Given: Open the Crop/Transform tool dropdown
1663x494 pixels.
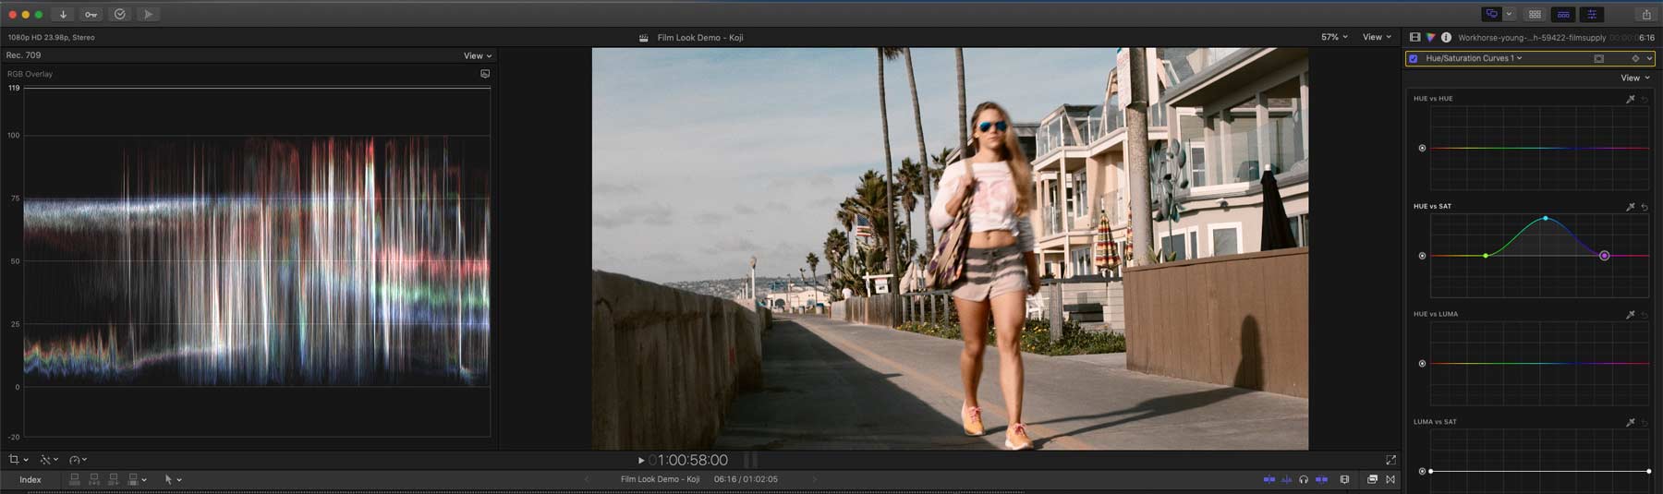Looking at the screenshot, I should (x=18, y=459).
